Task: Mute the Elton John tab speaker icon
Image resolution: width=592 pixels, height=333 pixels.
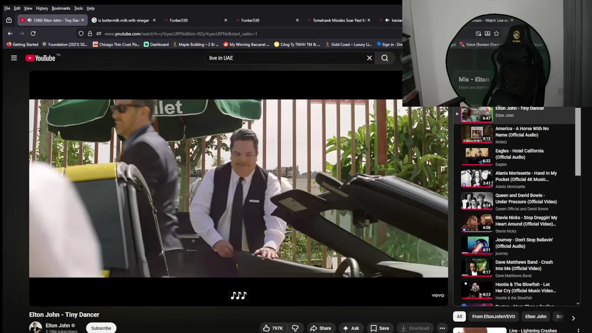Action: point(30,20)
